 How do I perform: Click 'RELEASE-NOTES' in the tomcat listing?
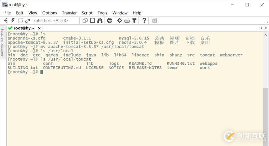click(145, 68)
